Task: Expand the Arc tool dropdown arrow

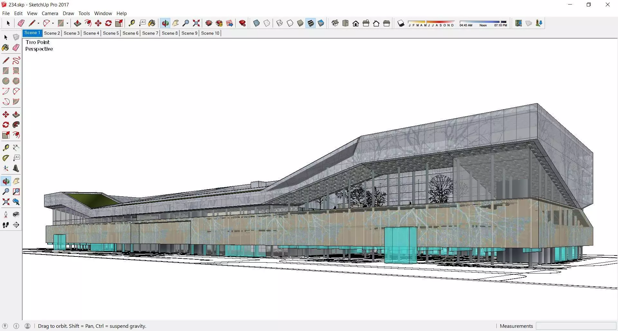Action: point(53,23)
